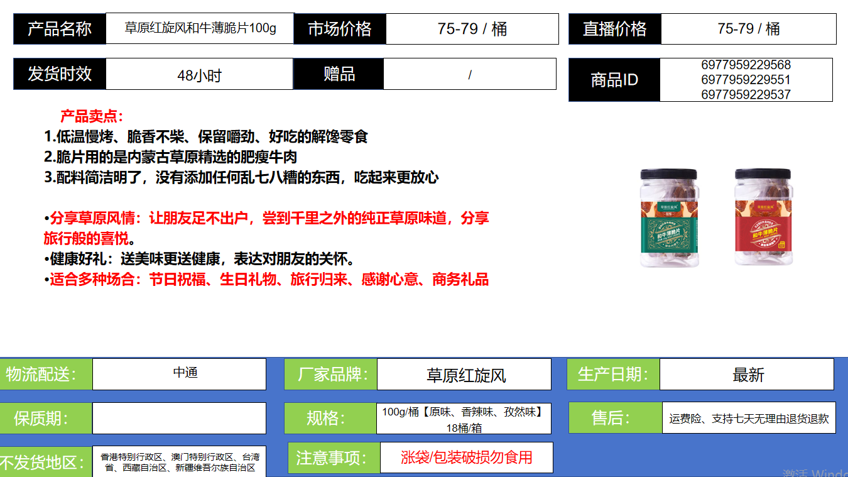848x477 pixels.
Task: Click the black 赠品 label box
Action: (x=339, y=74)
